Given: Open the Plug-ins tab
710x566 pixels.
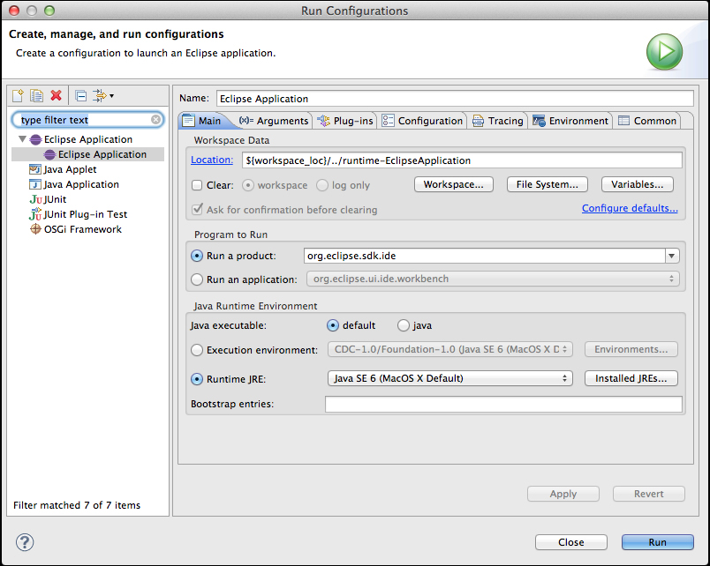Looking at the screenshot, I should tap(345, 121).
